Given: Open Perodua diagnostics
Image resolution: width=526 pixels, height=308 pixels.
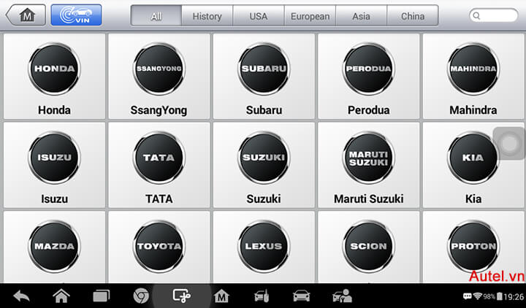Looking at the screenshot, I should coord(368,76).
